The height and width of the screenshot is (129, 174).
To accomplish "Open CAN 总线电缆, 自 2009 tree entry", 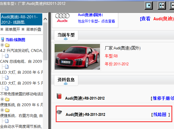I will 21,61.
